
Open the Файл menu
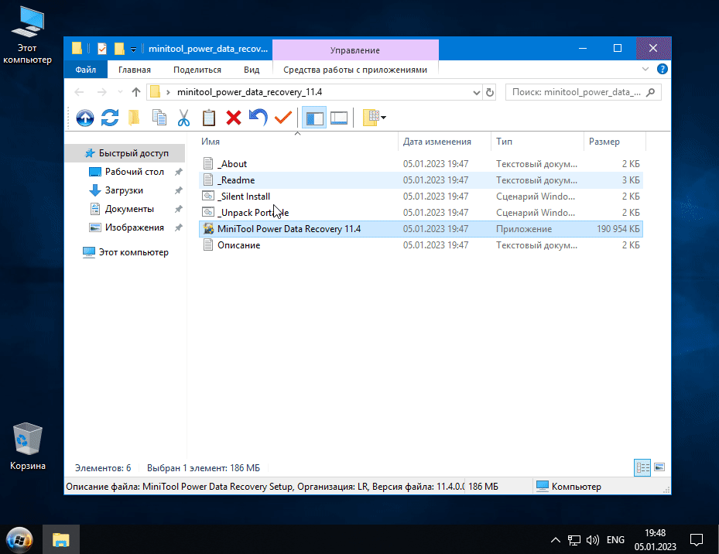point(86,70)
